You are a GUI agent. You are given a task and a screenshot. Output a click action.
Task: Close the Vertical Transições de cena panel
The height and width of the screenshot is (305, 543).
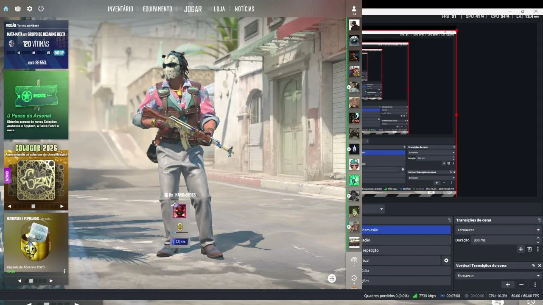pyautogui.click(x=540, y=265)
